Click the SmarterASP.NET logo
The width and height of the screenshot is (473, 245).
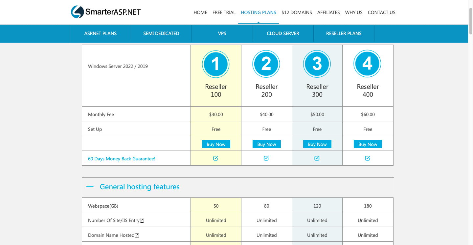(x=106, y=12)
